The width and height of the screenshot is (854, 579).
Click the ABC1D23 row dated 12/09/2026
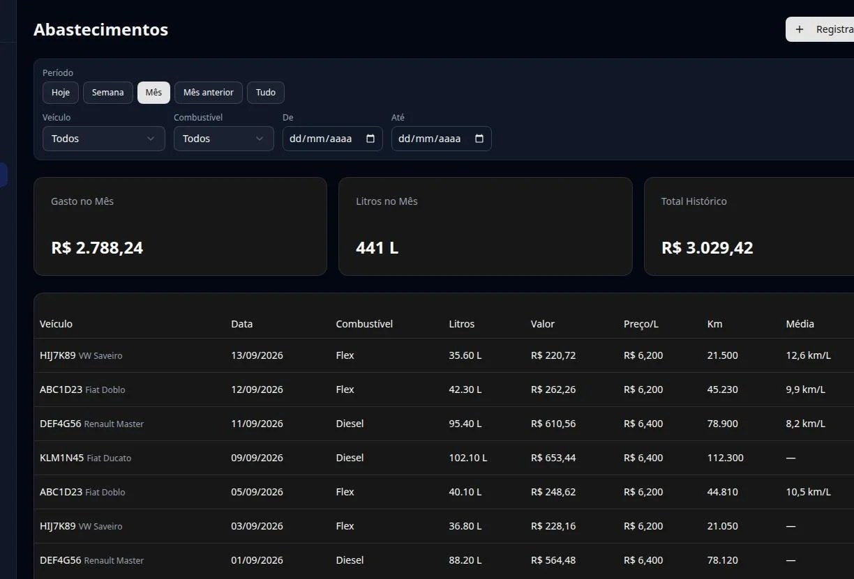coord(444,389)
